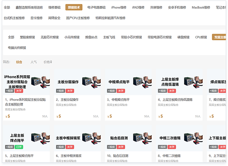The height and width of the screenshot is (166, 228).
Task: Open 中框焊点拖平 course thumbnail
Action: 128,82
